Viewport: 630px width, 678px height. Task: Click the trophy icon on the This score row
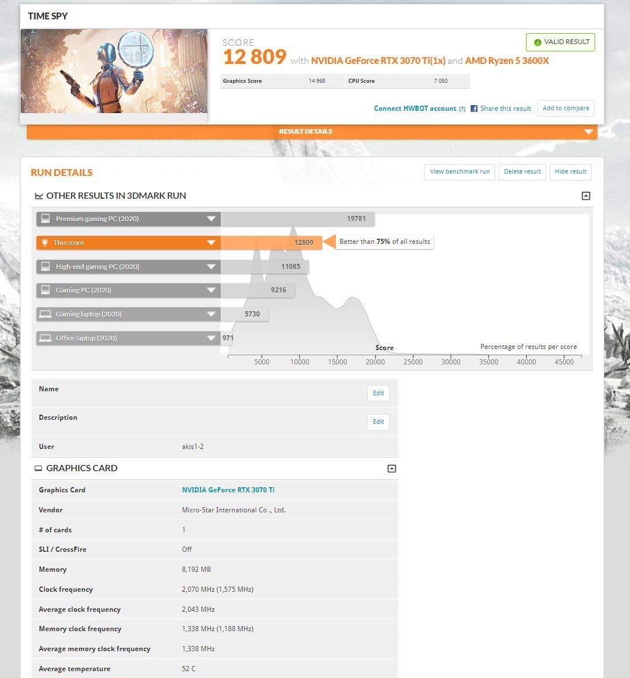pyautogui.click(x=45, y=243)
